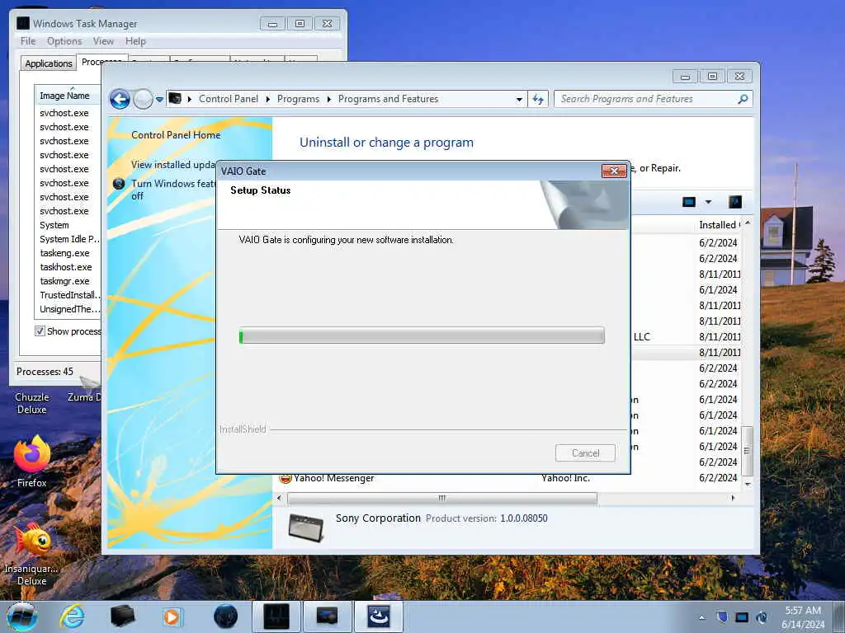
Task: Select UnsignedThe... process row
Action: pos(69,309)
